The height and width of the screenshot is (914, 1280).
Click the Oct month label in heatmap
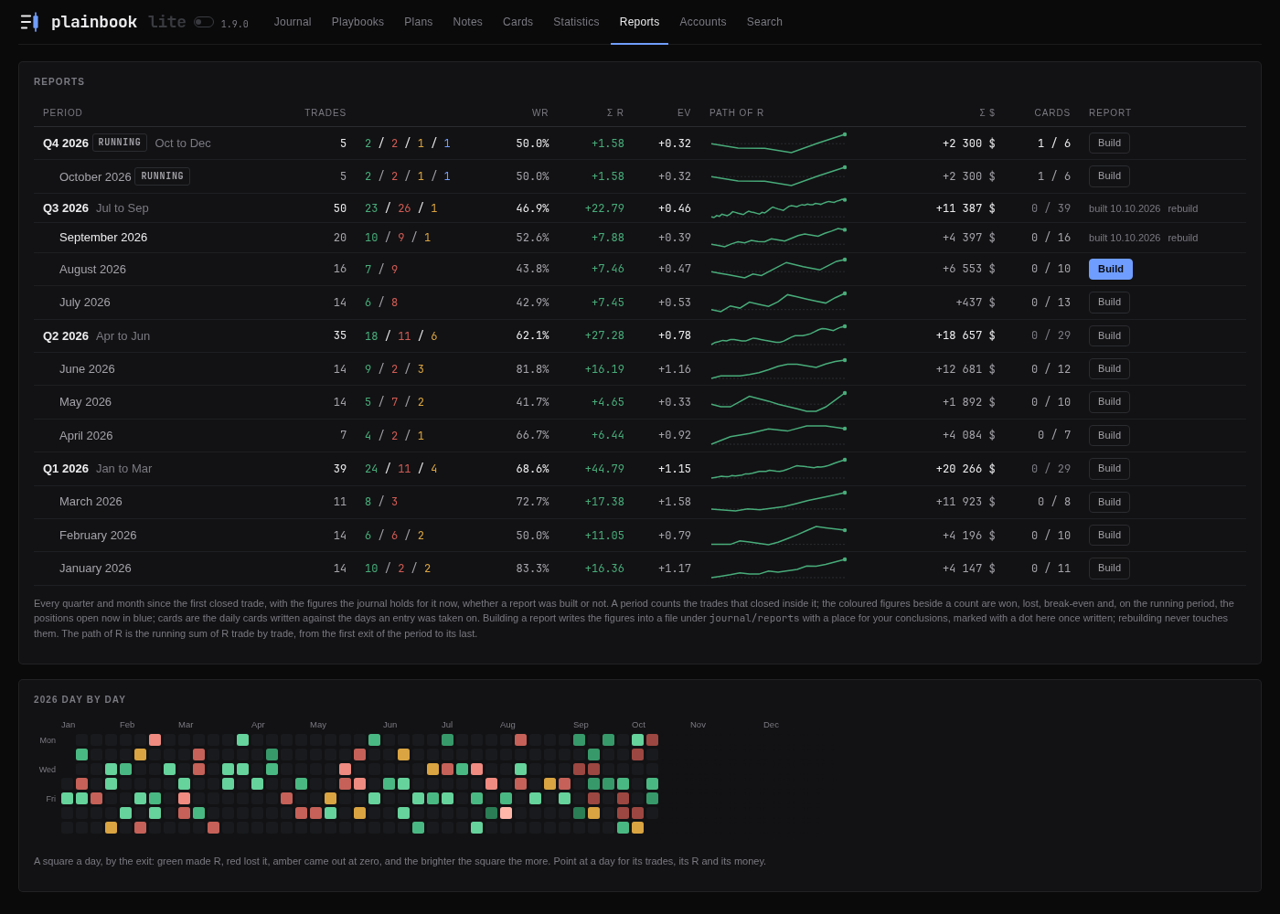point(638,725)
